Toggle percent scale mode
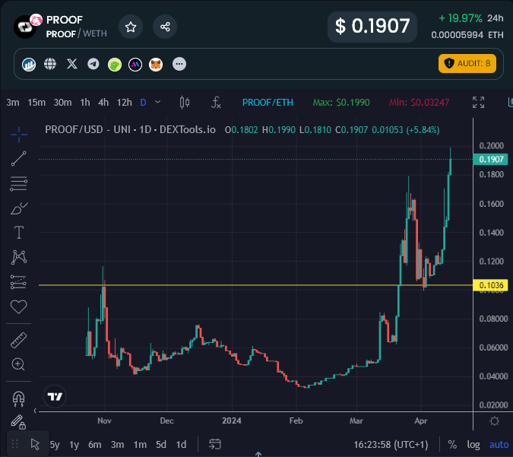The width and height of the screenshot is (513, 457). 452,445
